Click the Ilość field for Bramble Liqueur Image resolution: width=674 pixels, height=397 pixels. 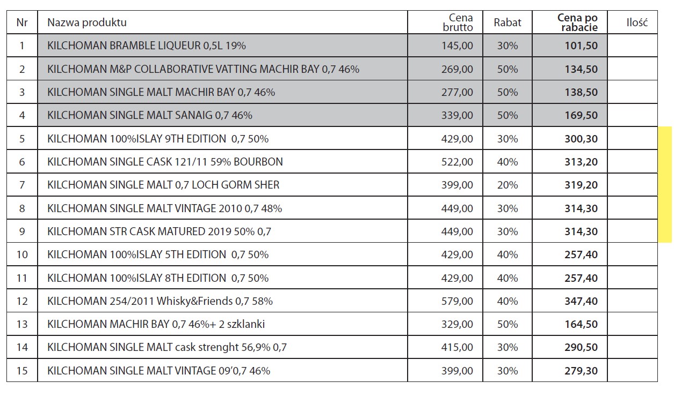(x=633, y=46)
